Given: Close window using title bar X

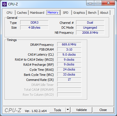Looking at the screenshot, I should [108, 3].
